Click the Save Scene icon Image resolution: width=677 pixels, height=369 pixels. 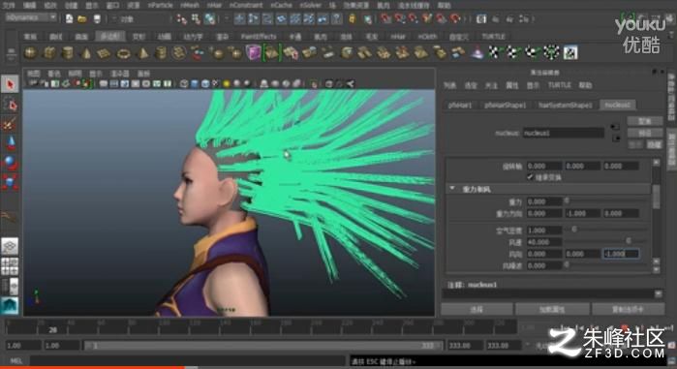pyautogui.click(x=97, y=19)
